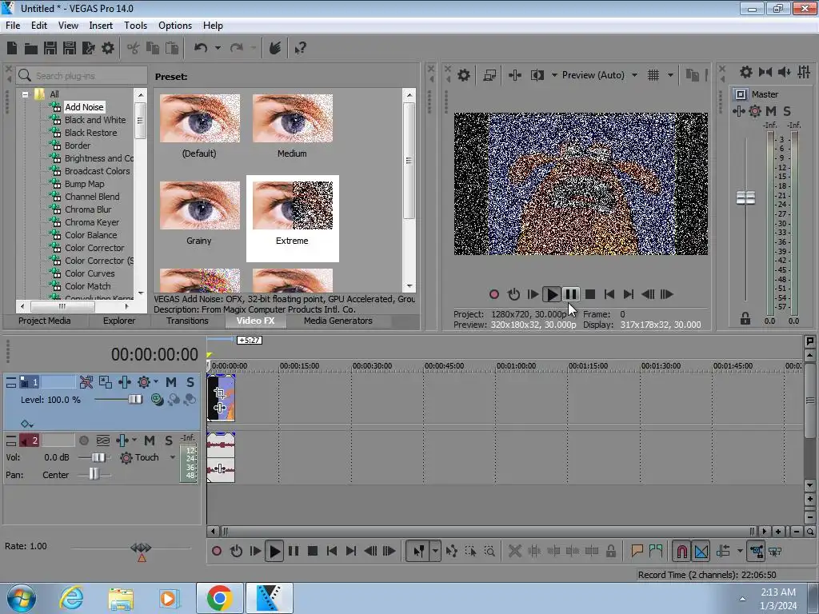Open Project Video Properties gear in preview
The height and width of the screenshot is (614, 819).
[x=463, y=75]
